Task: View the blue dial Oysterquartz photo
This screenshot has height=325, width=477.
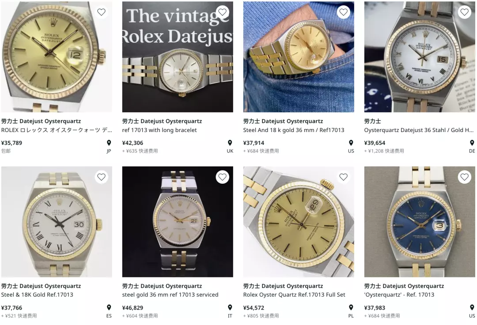Action: click(420, 222)
